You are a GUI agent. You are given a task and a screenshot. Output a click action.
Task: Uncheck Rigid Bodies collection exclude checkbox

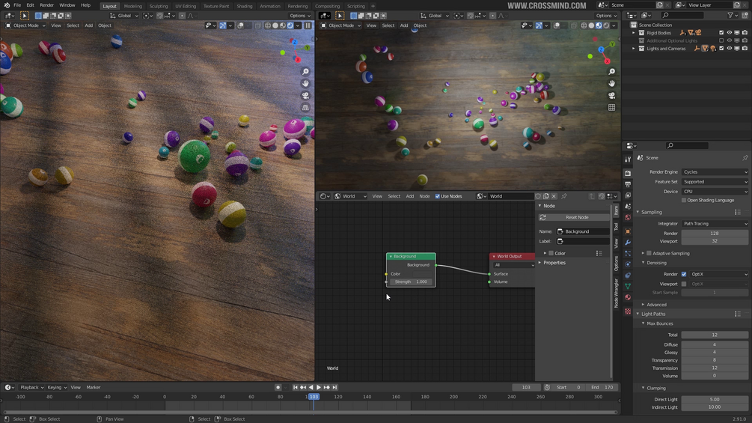(x=721, y=33)
